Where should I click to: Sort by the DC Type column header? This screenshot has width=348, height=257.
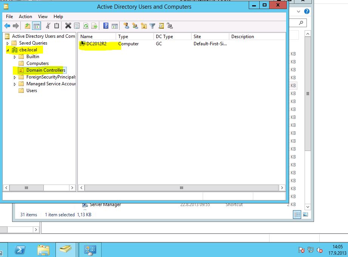point(172,36)
